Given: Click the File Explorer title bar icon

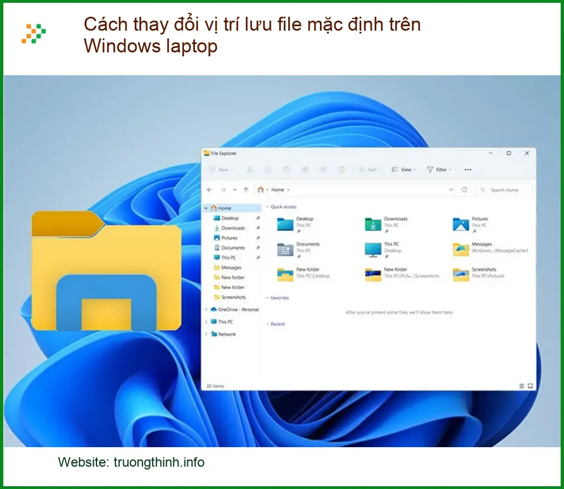Looking at the screenshot, I should [206, 153].
